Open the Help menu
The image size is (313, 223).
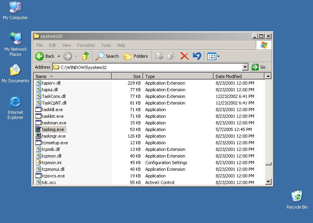pos(121,45)
